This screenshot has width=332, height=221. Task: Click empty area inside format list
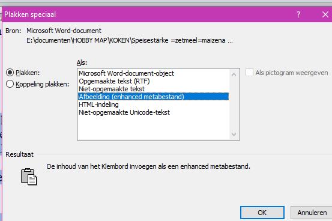[153, 127]
